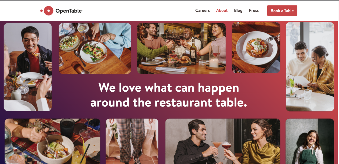This screenshot has height=164, width=339.
Task: Open the Careers page
Action: pyautogui.click(x=202, y=11)
